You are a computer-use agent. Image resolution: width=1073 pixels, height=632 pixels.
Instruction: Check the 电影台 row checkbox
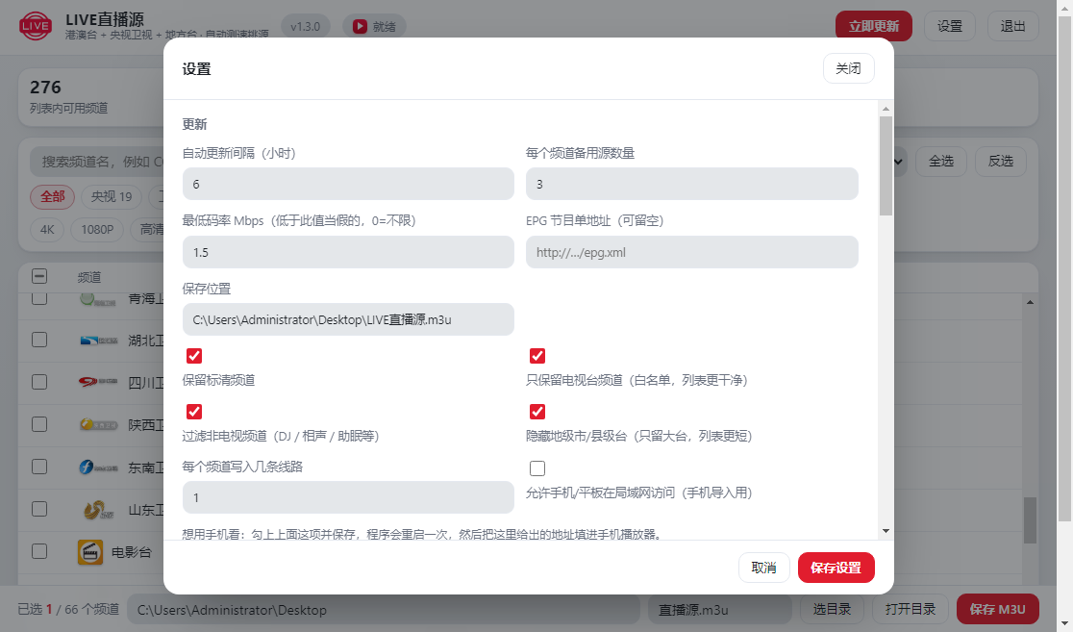(39, 551)
